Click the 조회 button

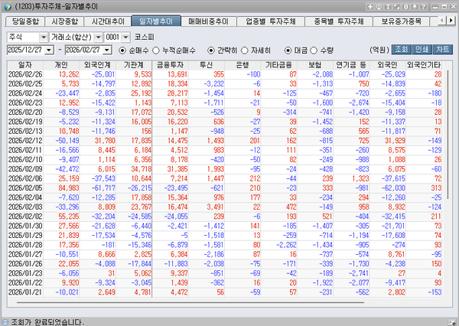pos(402,50)
